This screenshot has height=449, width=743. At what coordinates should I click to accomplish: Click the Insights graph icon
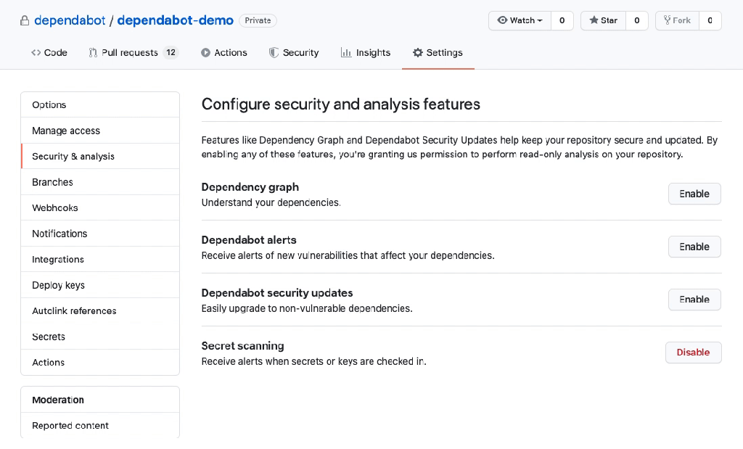pos(346,53)
